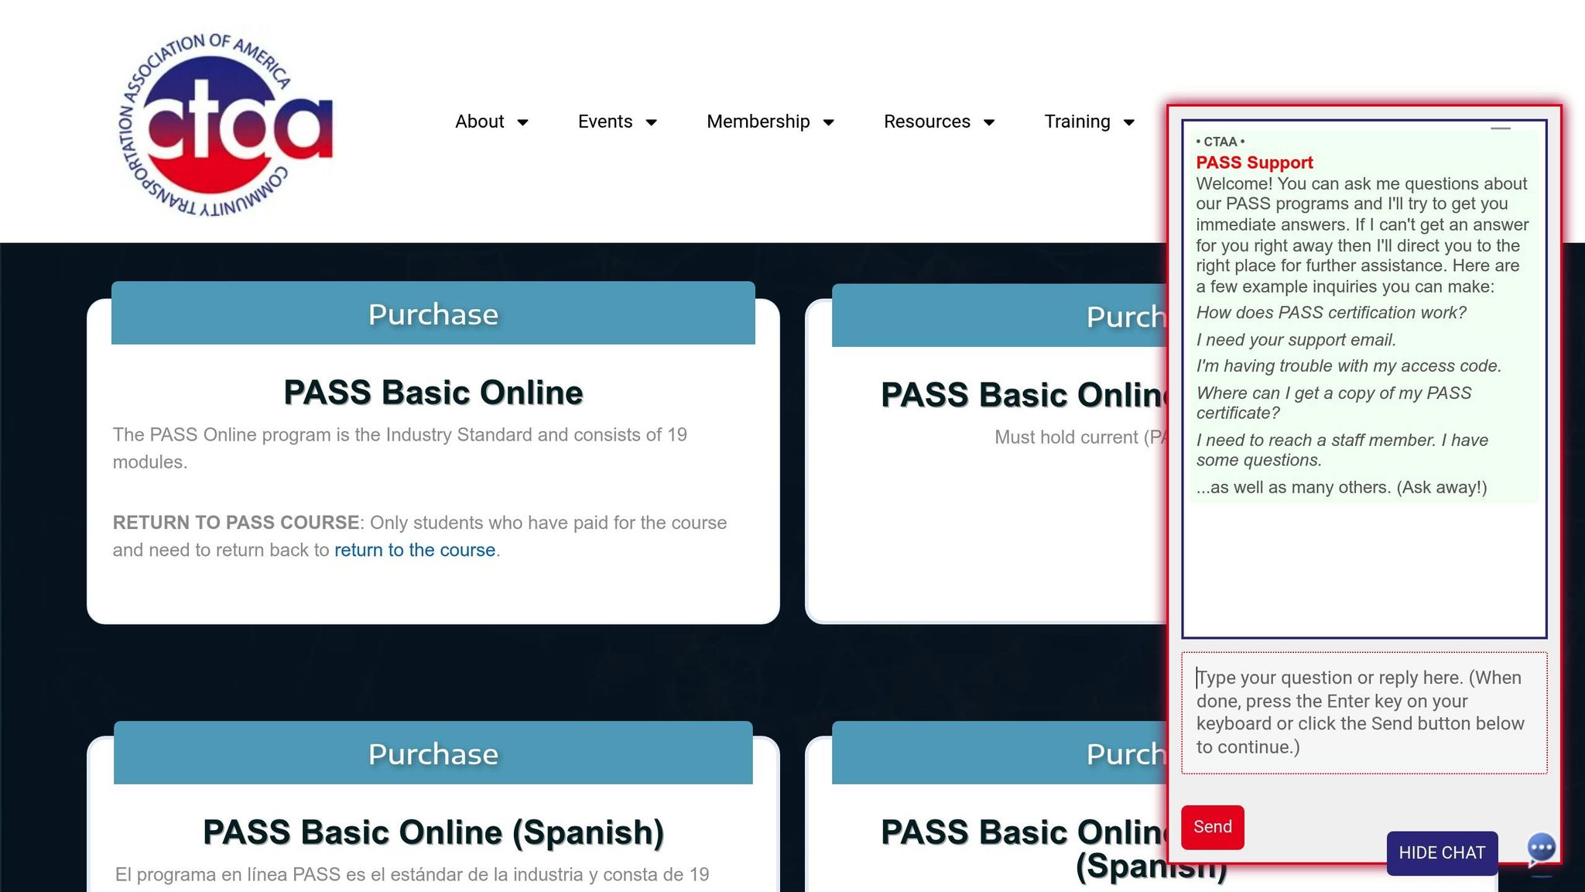Image resolution: width=1585 pixels, height=892 pixels.
Task: Expand the Membership dropdown arrow
Action: tap(829, 122)
